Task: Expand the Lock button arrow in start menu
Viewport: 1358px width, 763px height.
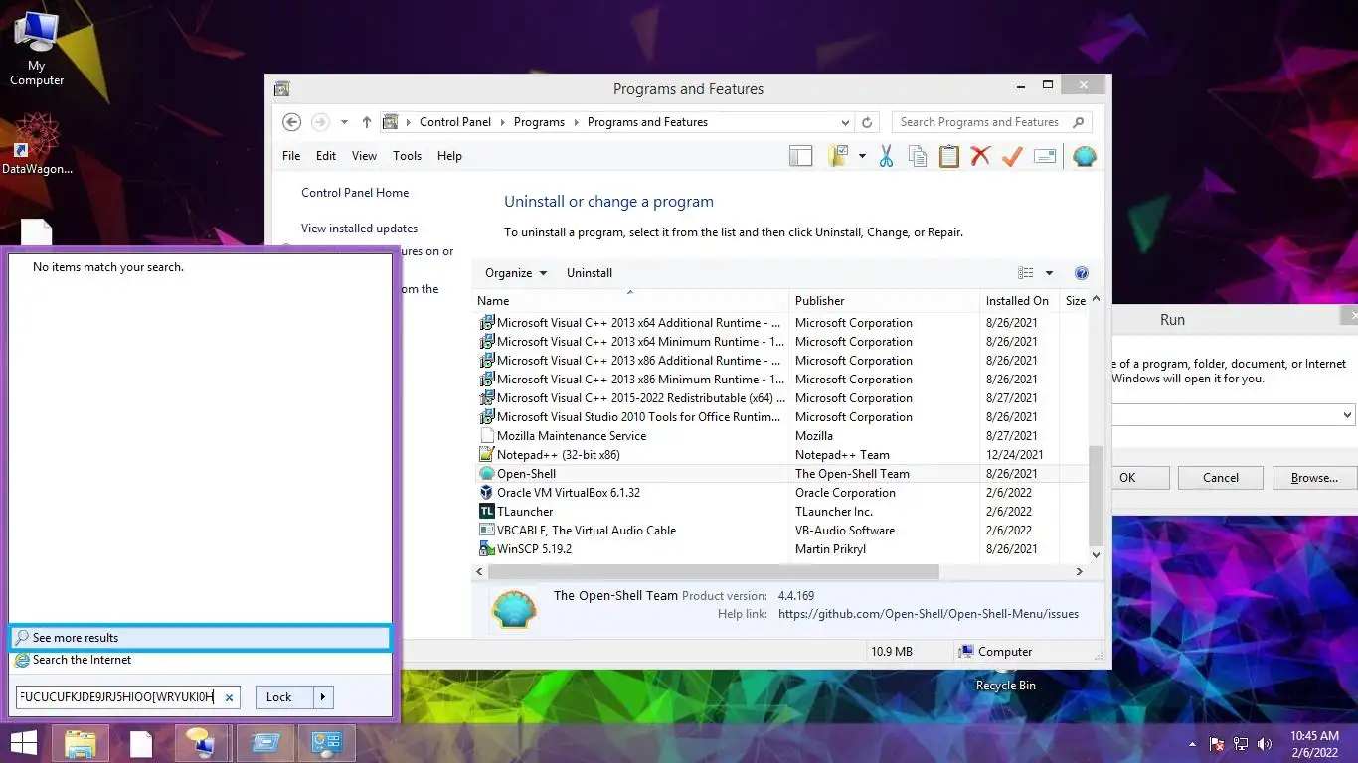Action: pos(323,697)
